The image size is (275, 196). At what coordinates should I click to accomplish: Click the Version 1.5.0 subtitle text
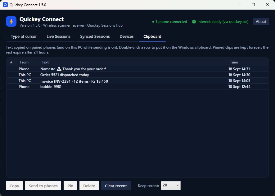pos(71,25)
